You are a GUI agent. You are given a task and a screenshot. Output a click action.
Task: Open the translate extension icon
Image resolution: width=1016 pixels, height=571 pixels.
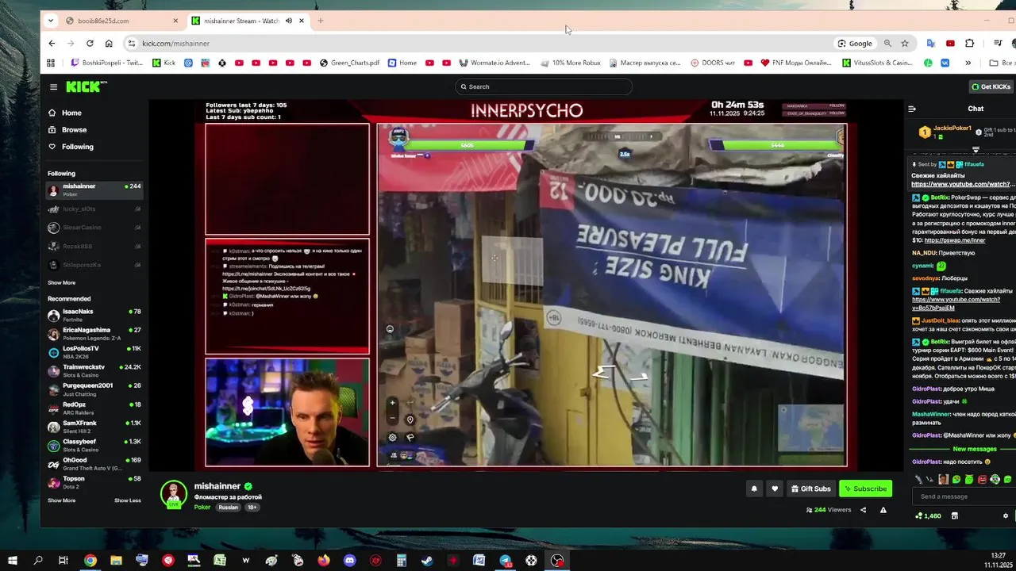931,44
